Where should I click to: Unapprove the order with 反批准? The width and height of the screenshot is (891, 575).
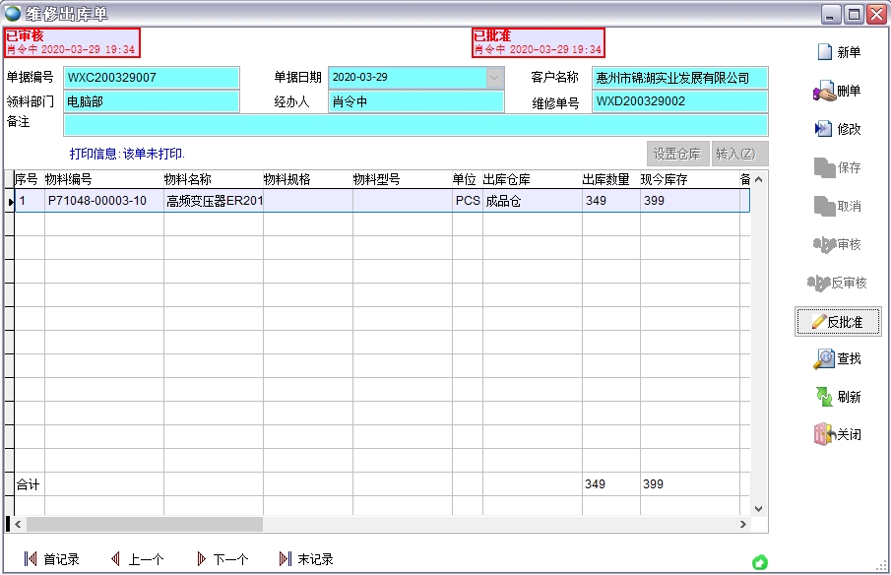(838, 322)
